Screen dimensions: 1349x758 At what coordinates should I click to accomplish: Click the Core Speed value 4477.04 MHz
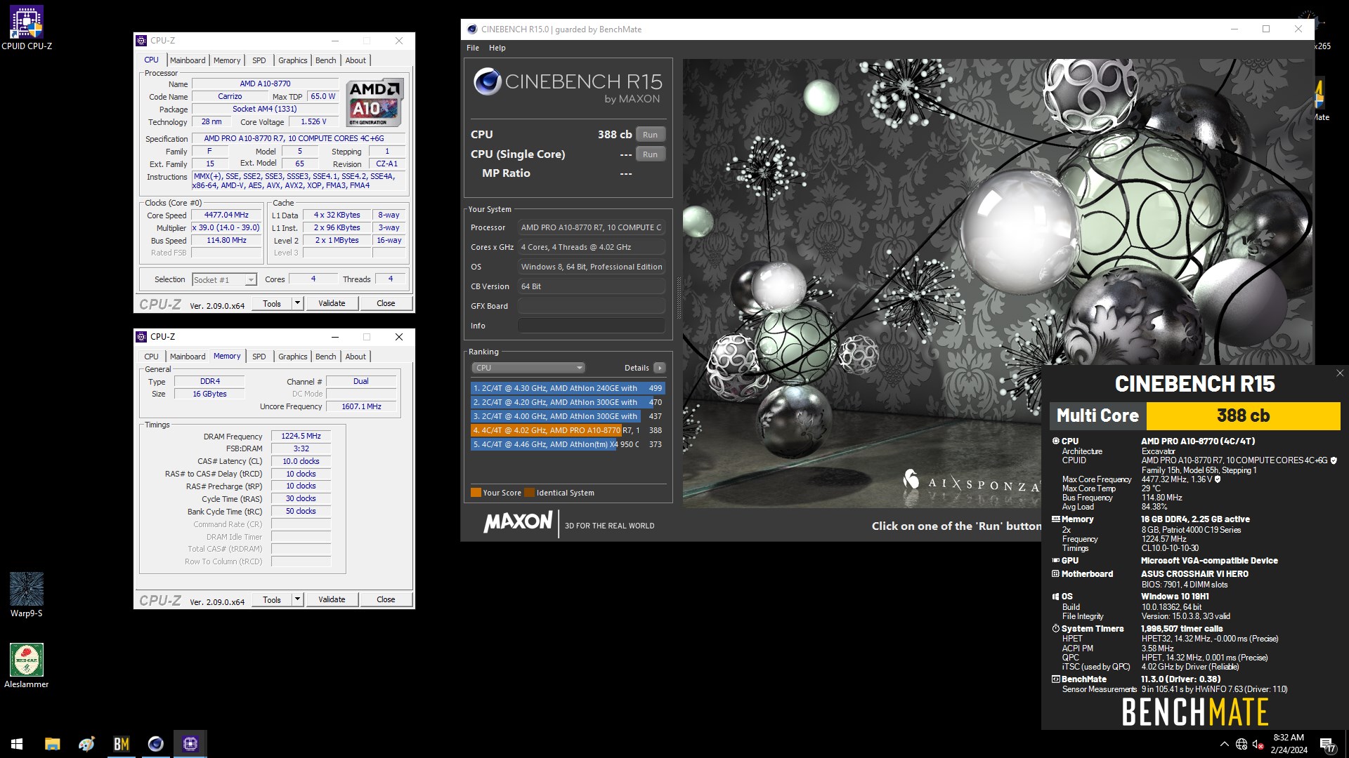[226, 215]
